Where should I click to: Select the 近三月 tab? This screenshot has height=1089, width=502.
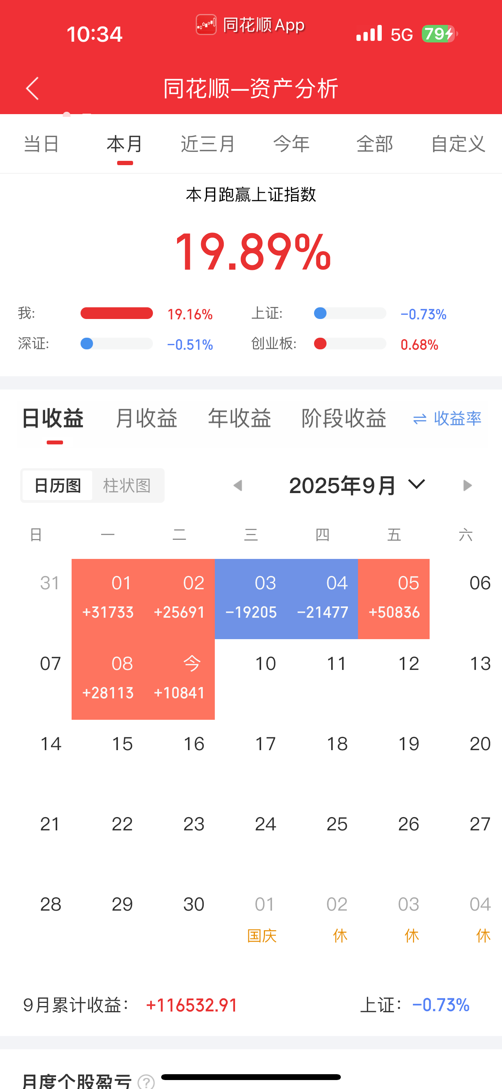point(208,144)
